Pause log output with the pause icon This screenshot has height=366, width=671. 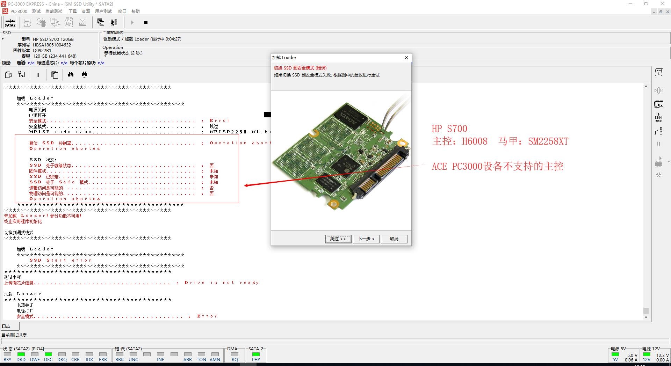coord(38,74)
